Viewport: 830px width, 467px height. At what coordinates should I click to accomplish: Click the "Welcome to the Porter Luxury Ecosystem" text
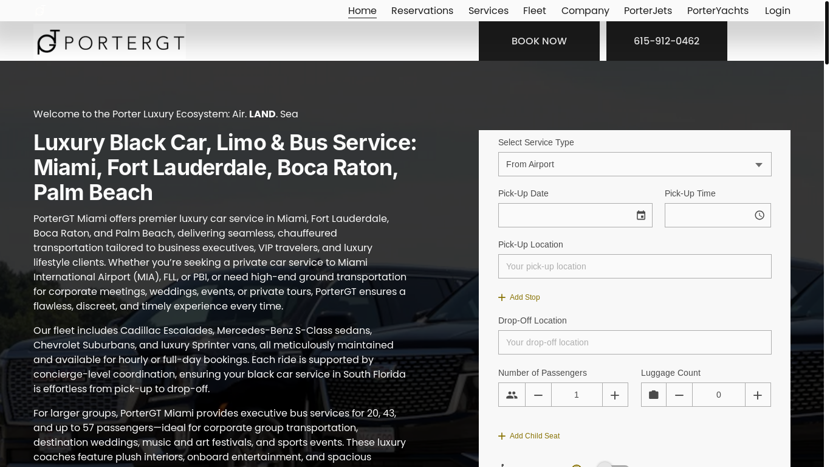pos(166,114)
